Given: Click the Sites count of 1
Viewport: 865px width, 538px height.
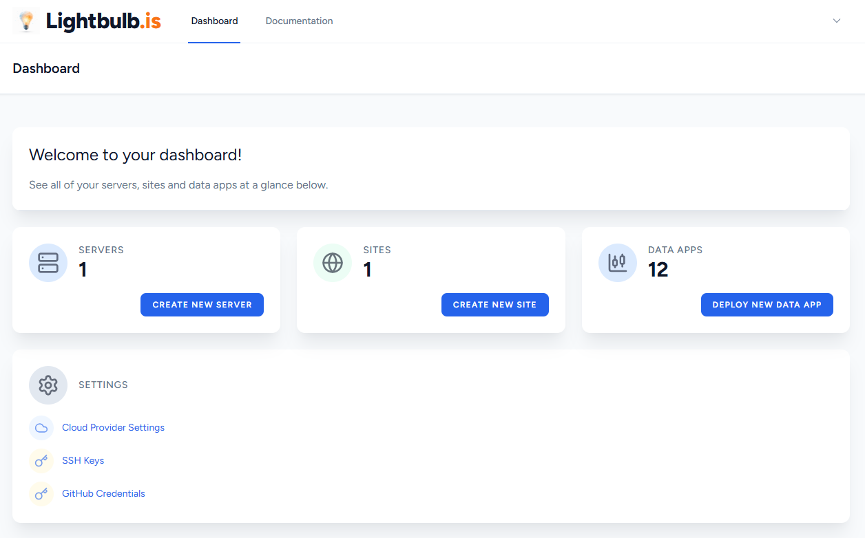Looking at the screenshot, I should tap(368, 270).
